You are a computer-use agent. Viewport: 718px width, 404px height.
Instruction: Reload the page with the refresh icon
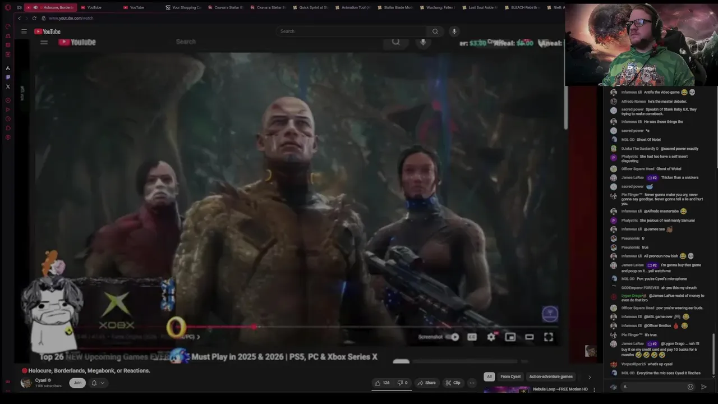click(x=35, y=18)
